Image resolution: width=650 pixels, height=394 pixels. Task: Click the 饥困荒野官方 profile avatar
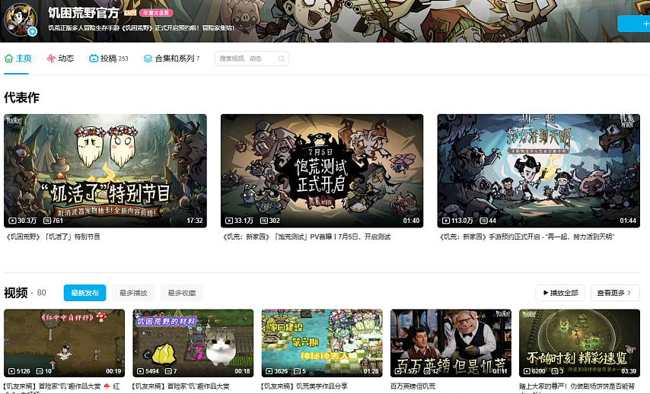tap(21, 20)
